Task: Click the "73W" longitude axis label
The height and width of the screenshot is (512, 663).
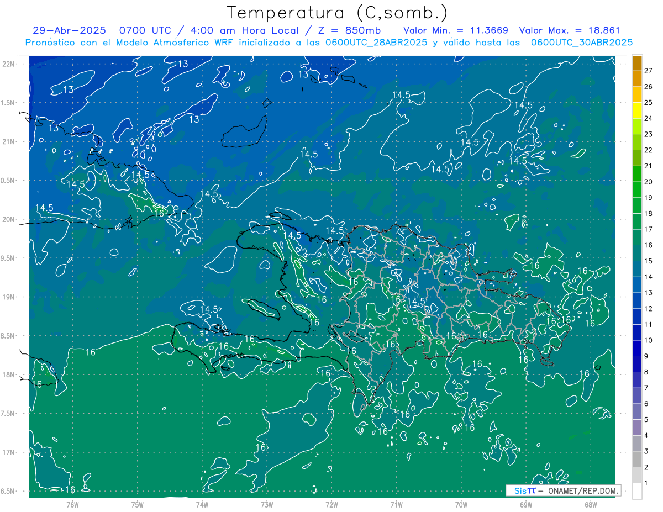Action: pyautogui.click(x=267, y=504)
